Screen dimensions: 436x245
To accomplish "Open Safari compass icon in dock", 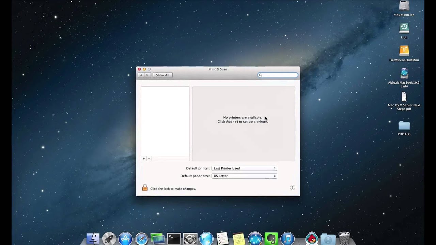I will (x=141, y=239).
